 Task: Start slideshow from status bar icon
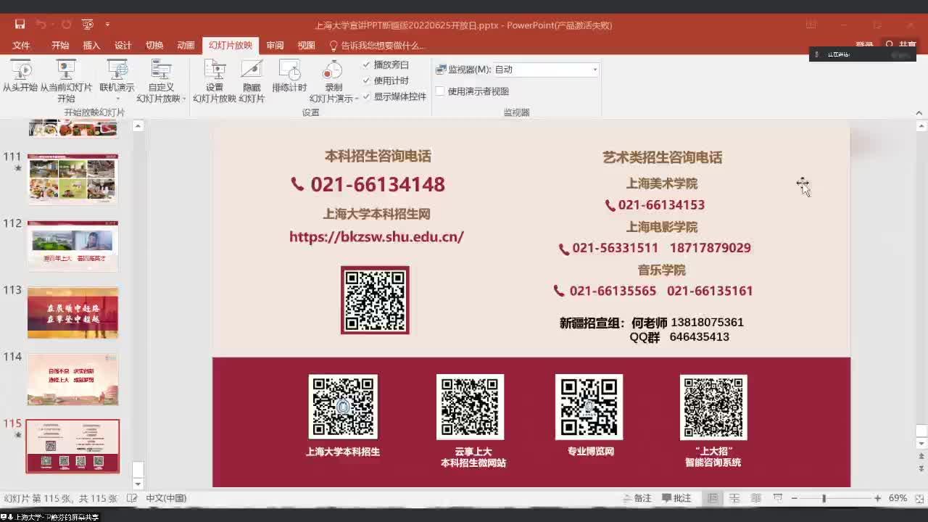(778, 498)
